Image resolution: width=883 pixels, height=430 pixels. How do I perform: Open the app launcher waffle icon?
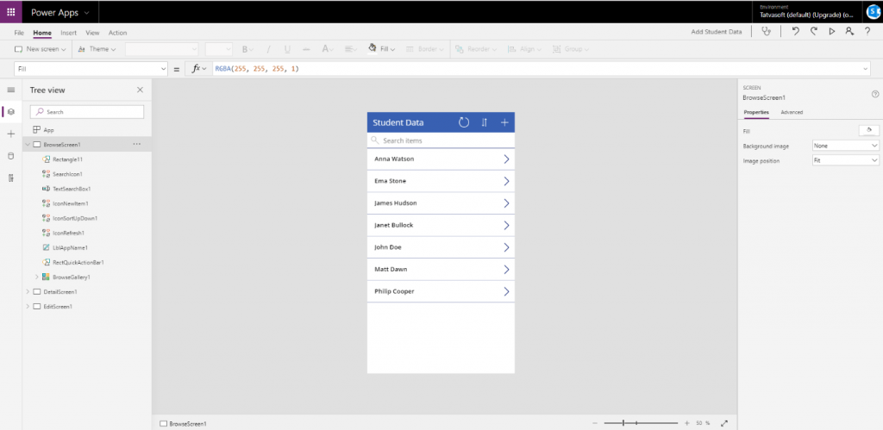click(x=10, y=12)
